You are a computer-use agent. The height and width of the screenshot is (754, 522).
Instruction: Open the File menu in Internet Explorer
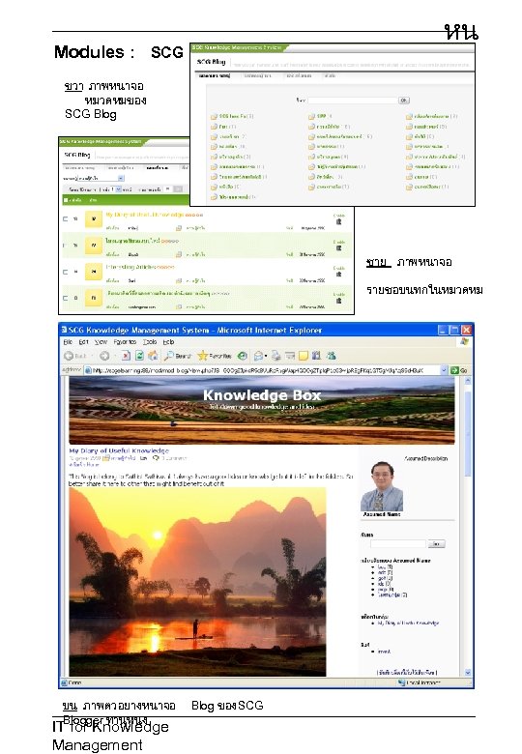68,342
